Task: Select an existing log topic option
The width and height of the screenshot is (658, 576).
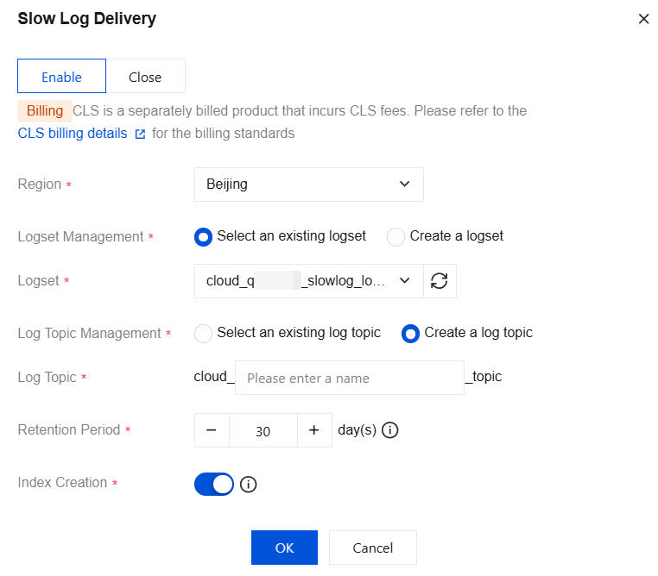Action: pos(204,334)
